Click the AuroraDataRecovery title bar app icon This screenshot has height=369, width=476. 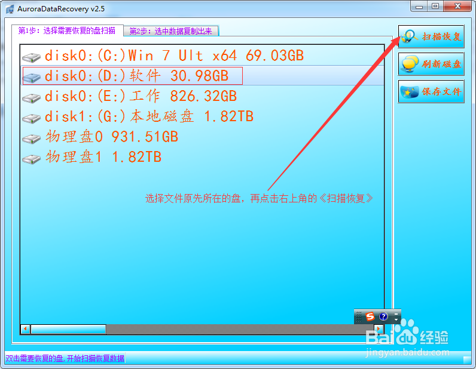coord(10,9)
